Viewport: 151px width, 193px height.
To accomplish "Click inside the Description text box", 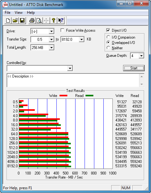I will point(73,80).
